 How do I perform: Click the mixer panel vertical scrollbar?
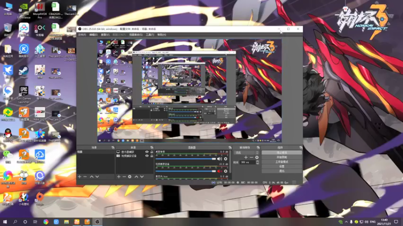pyautogui.click(x=230, y=161)
